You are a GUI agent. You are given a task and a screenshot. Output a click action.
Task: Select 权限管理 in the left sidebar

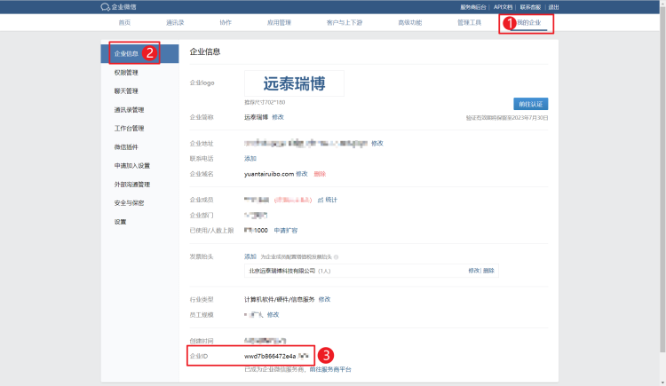126,73
